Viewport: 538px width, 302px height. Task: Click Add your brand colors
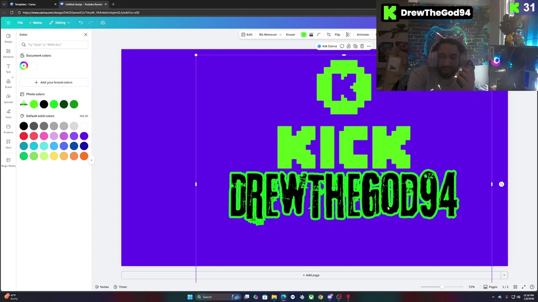(x=53, y=82)
